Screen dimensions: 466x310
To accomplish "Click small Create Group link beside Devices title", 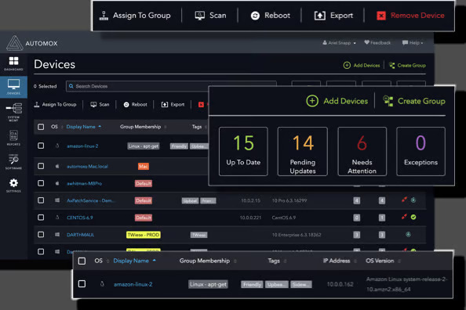I will [x=407, y=65].
